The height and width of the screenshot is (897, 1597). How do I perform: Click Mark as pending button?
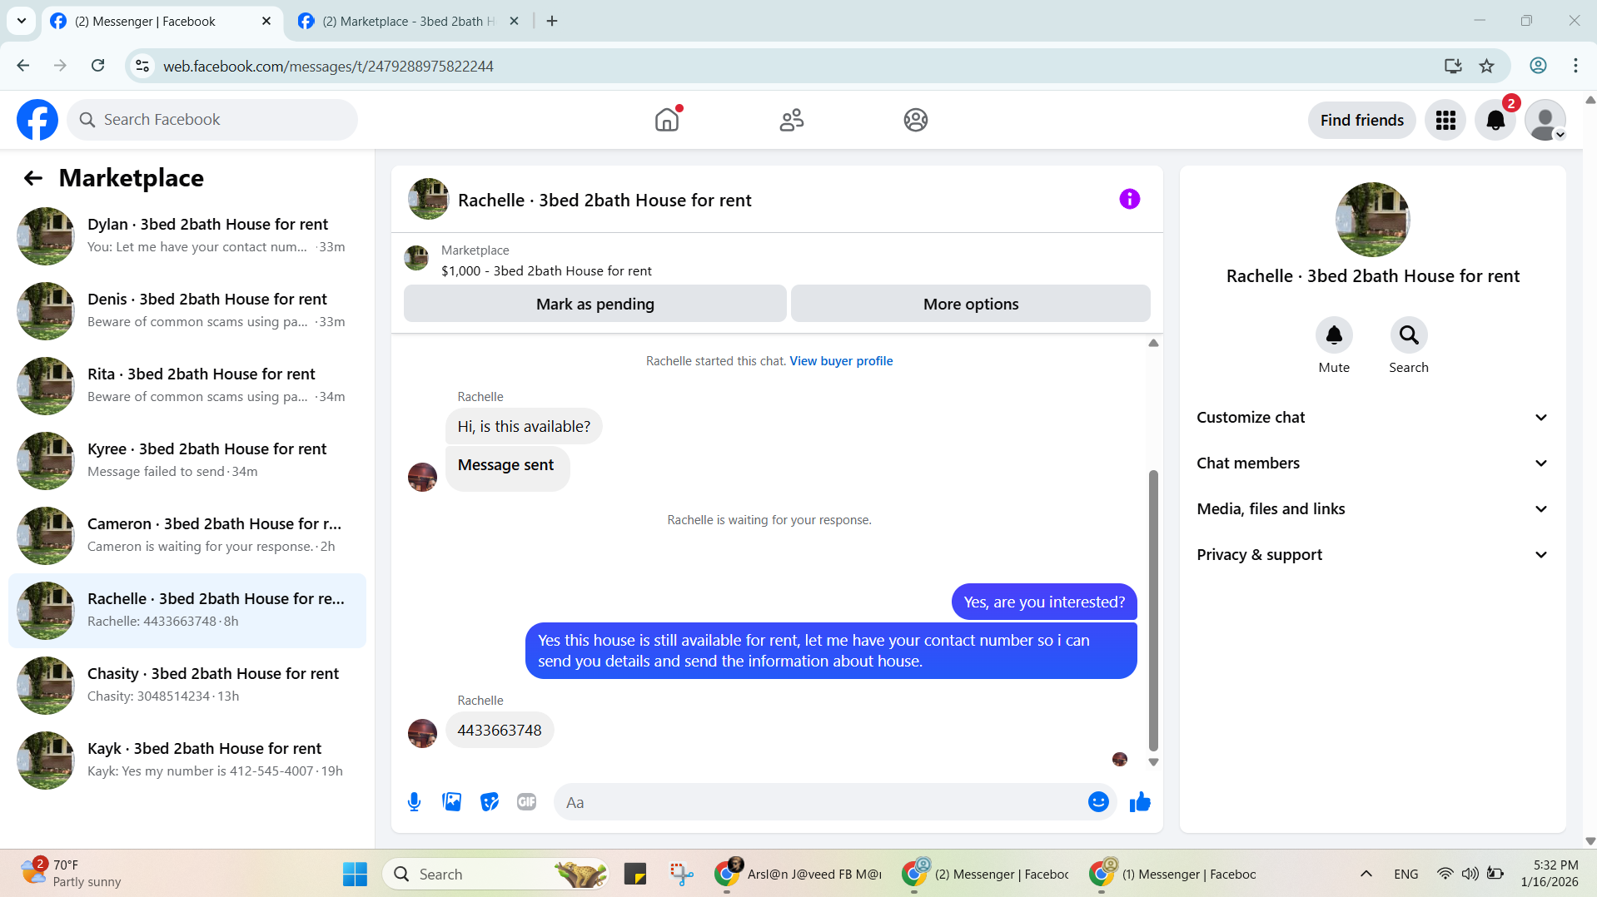[595, 304]
